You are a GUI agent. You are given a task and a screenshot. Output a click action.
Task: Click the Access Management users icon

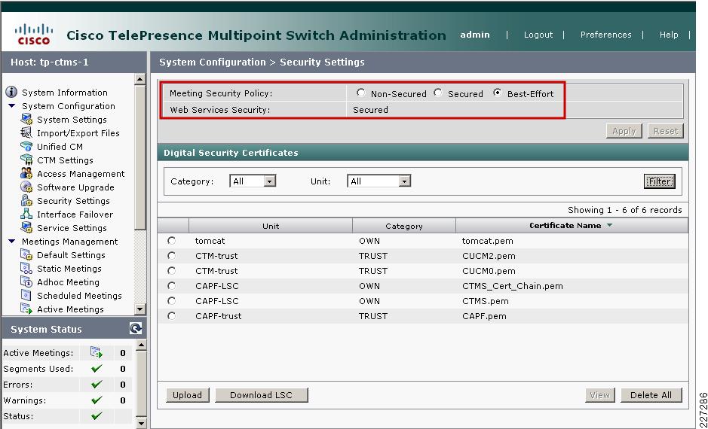[26, 174]
